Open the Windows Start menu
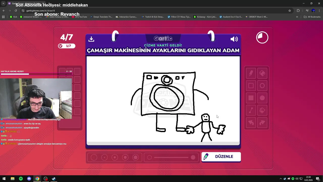Screen dimensions: 323x182 tap(4, 179)
